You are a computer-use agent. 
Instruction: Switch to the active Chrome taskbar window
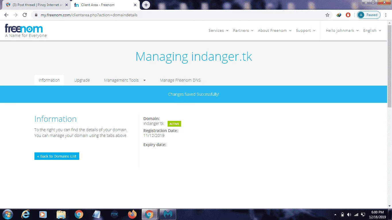point(149,214)
